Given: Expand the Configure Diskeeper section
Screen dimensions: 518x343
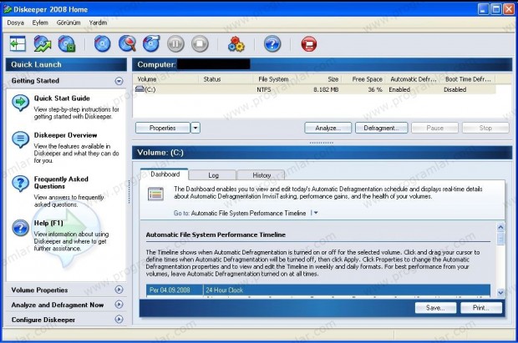Looking at the screenshot, I should pos(119,320).
